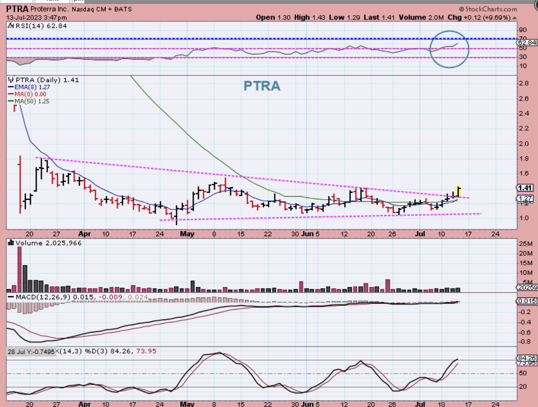Click the 62.84 RSI axis value tag
This screenshot has height=407, width=538.
pos(527,43)
